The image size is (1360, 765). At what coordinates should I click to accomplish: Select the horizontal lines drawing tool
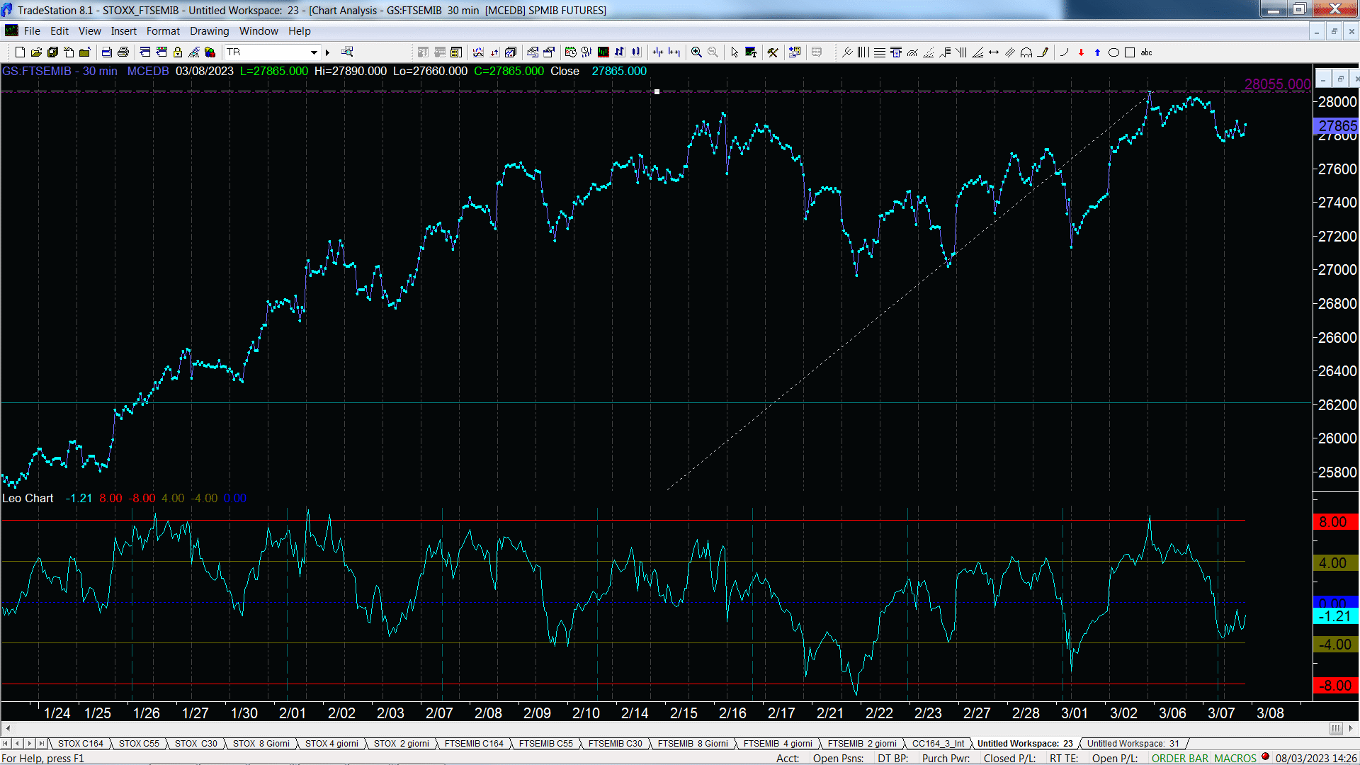880,52
